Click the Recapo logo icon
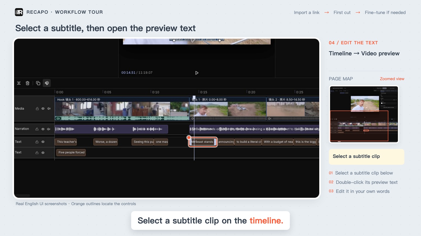Image resolution: width=421 pixels, height=236 pixels. (x=19, y=12)
